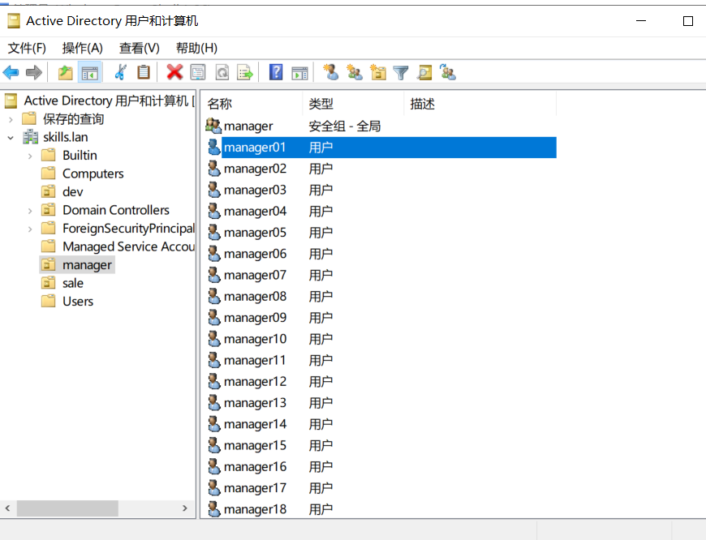Open the 操作(A) menu
The width and height of the screenshot is (706, 540).
click(83, 48)
